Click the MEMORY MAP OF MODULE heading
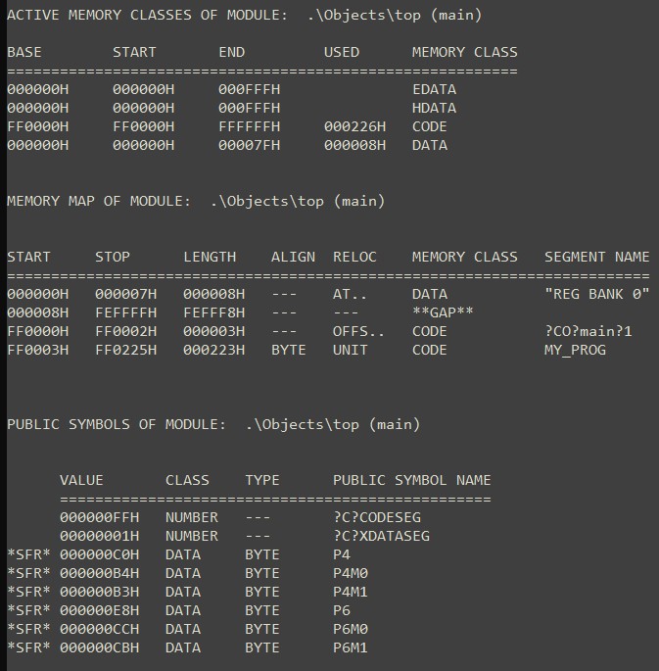 click(x=99, y=201)
